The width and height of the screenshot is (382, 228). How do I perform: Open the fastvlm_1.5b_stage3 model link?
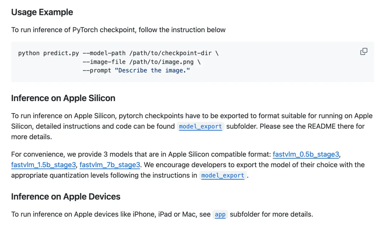click(44, 165)
